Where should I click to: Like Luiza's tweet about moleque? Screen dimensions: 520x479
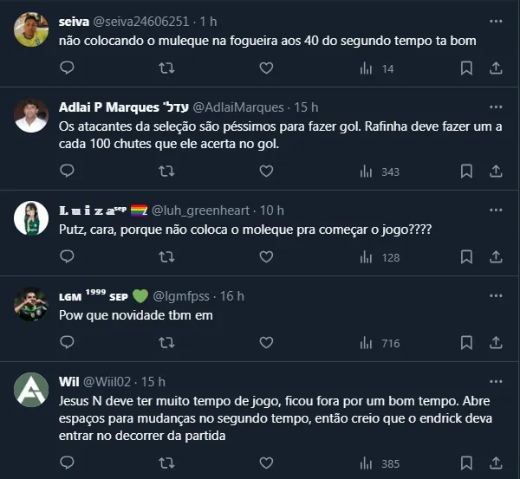point(266,257)
